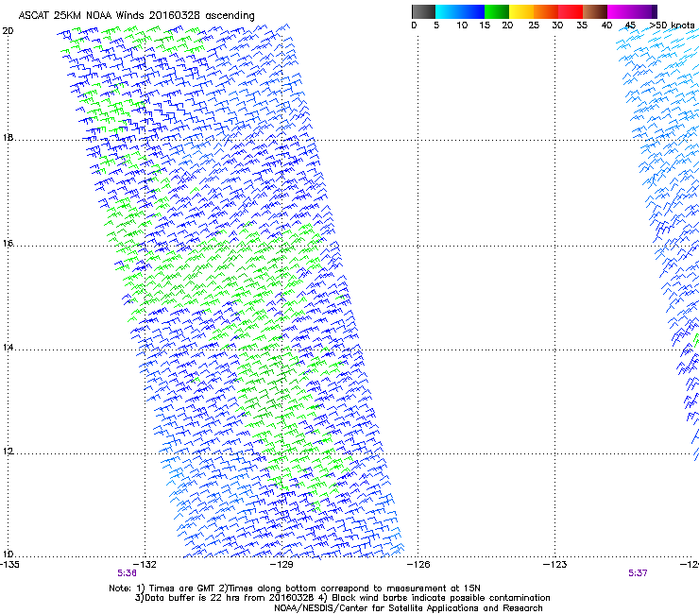Viewport: 699px width, 614px height.
Task: Click the credit line "NOAA/NESDIS/Center for Satellite Applications and Research"
Action: (408, 608)
